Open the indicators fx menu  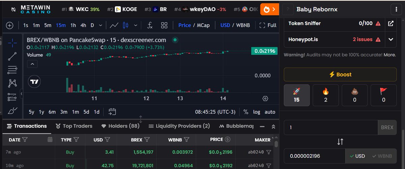click(150, 25)
